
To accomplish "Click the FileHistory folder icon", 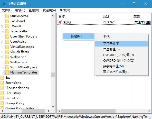I will pyautogui.click(x=2, y=93).
